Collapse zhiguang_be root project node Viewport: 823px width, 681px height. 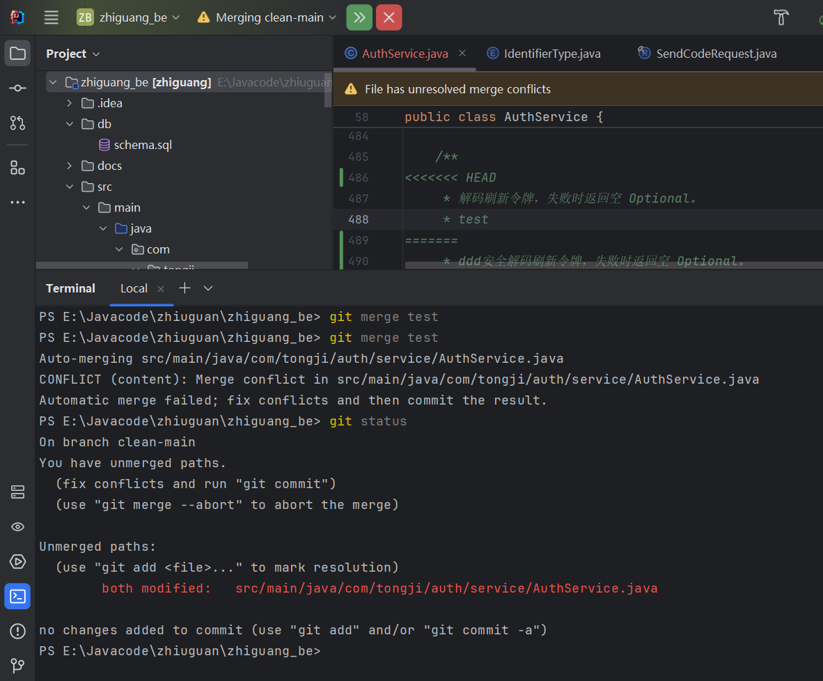[53, 82]
